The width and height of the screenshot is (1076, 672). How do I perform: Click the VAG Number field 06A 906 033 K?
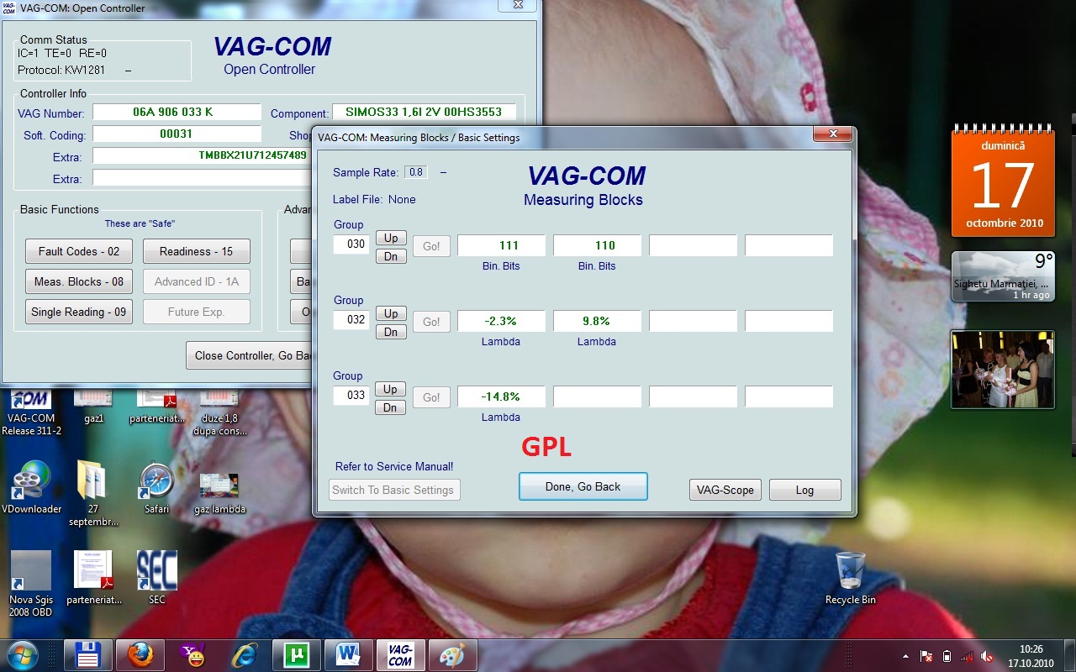click(177, 112)
